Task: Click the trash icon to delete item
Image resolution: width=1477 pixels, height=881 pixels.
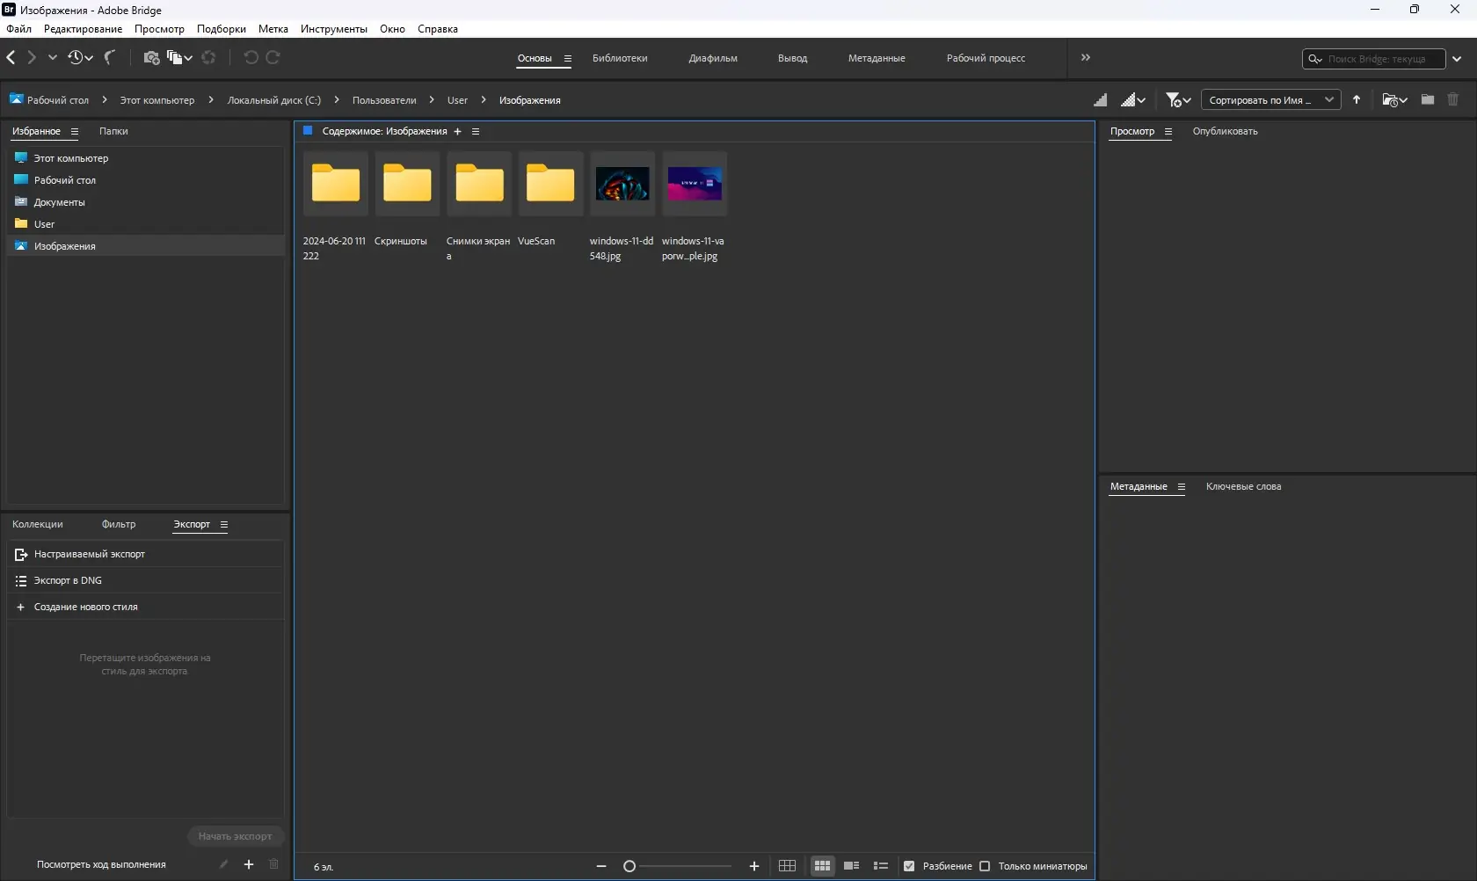Action: click(x=1453, y=99)
